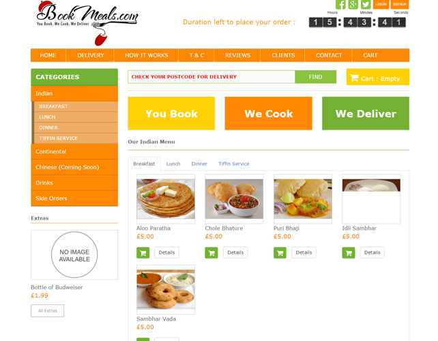Click the All Extras button
The height and width of the screenshot is (341, 438).
(48, 310)
